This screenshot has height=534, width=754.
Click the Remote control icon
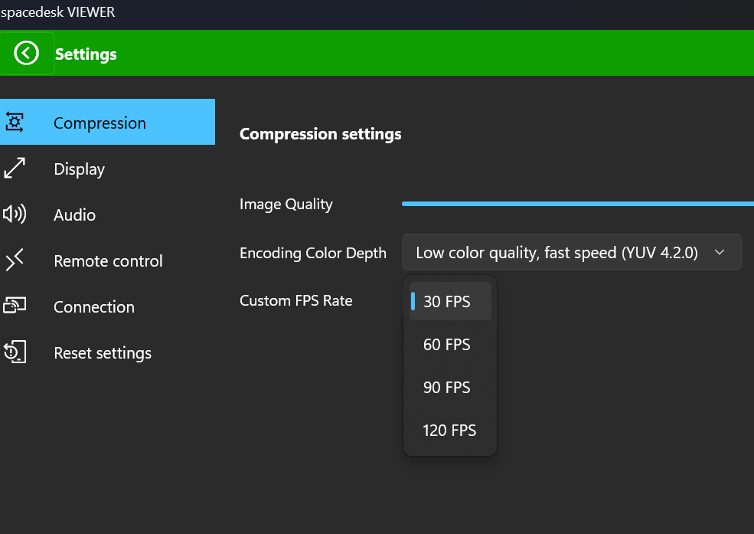(x=15, y=260)
